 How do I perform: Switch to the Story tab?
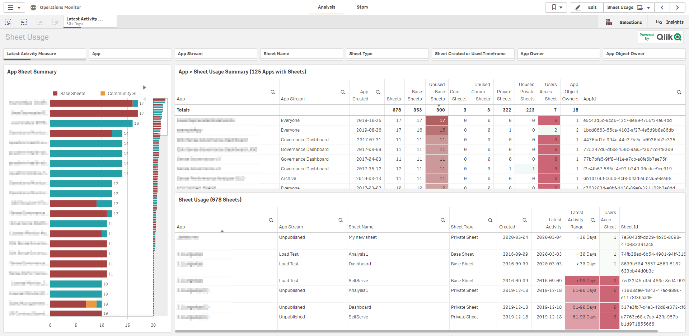click(x=362, y=7)
